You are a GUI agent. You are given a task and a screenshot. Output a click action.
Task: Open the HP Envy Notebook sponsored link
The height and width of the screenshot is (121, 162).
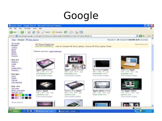click(44, 44)
